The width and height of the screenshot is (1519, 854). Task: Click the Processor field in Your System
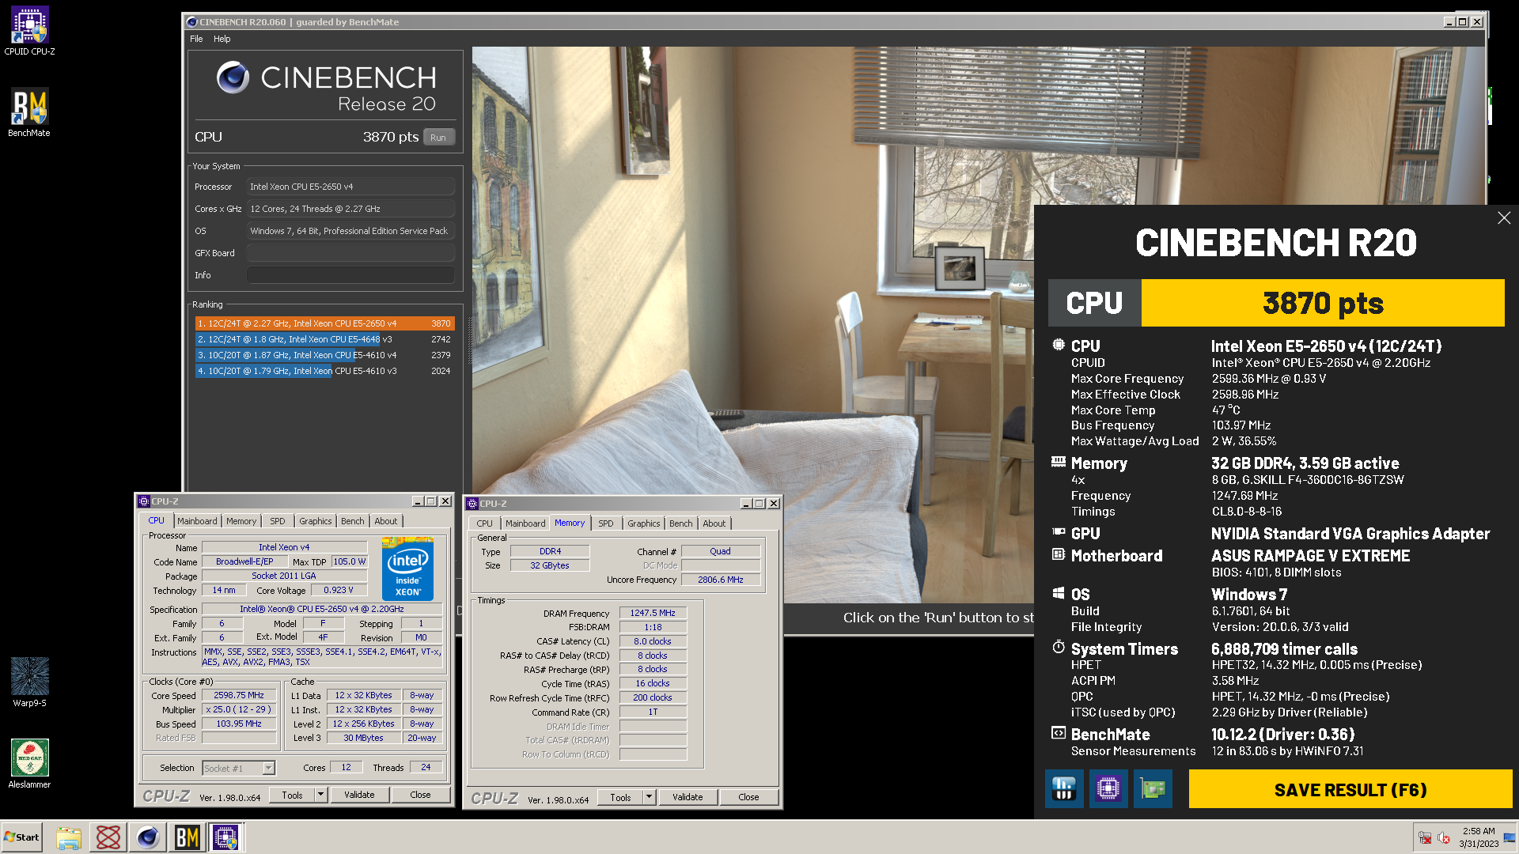click(350, 187)
